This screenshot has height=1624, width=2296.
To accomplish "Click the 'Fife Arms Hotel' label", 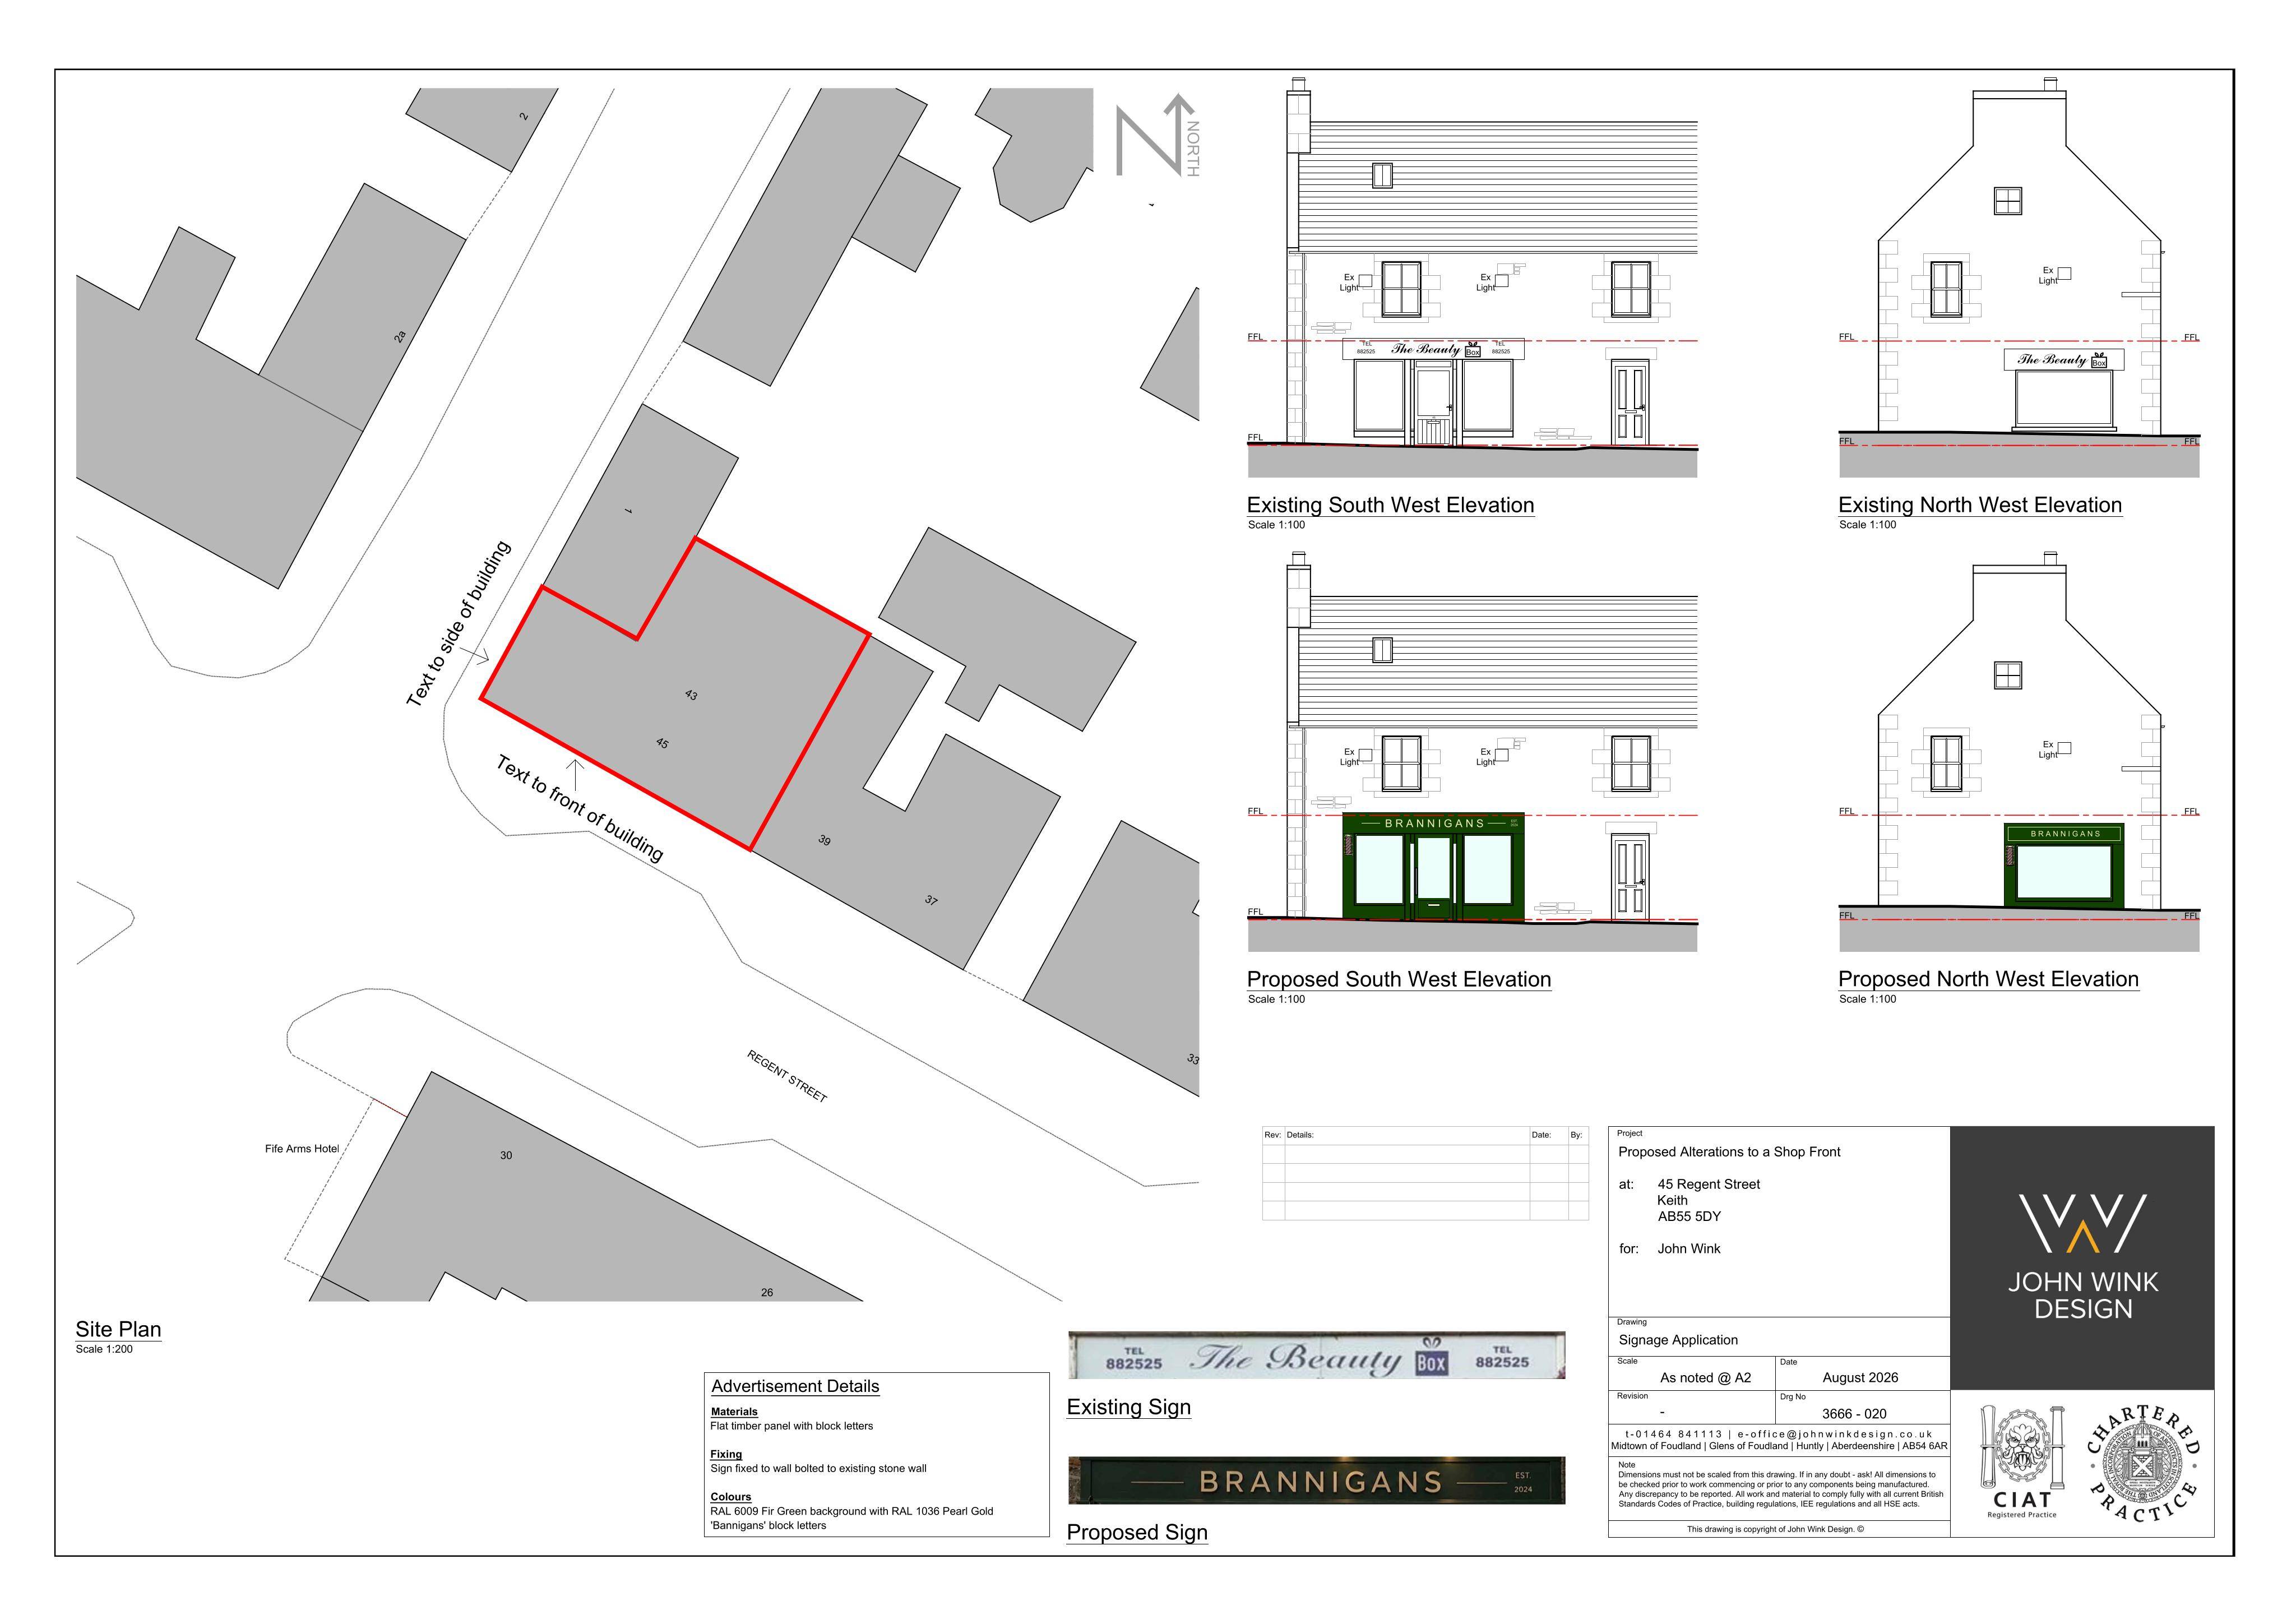I will pos(302,1149).
